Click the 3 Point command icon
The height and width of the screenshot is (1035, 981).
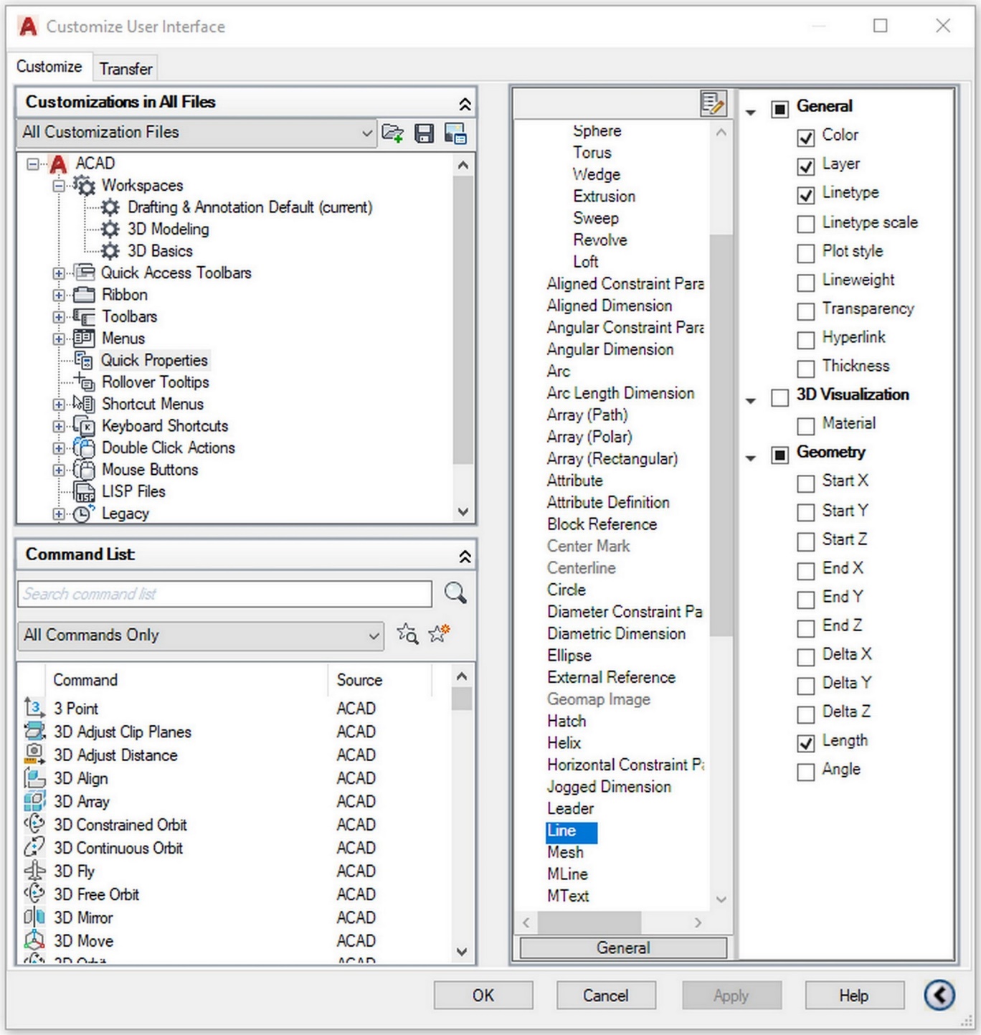pos(34,708)
